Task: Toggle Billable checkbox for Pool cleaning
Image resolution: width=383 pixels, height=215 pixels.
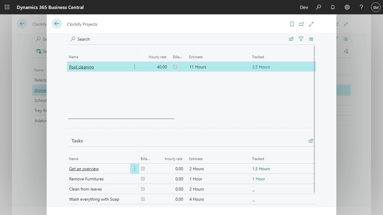Action: click(175, 67)
